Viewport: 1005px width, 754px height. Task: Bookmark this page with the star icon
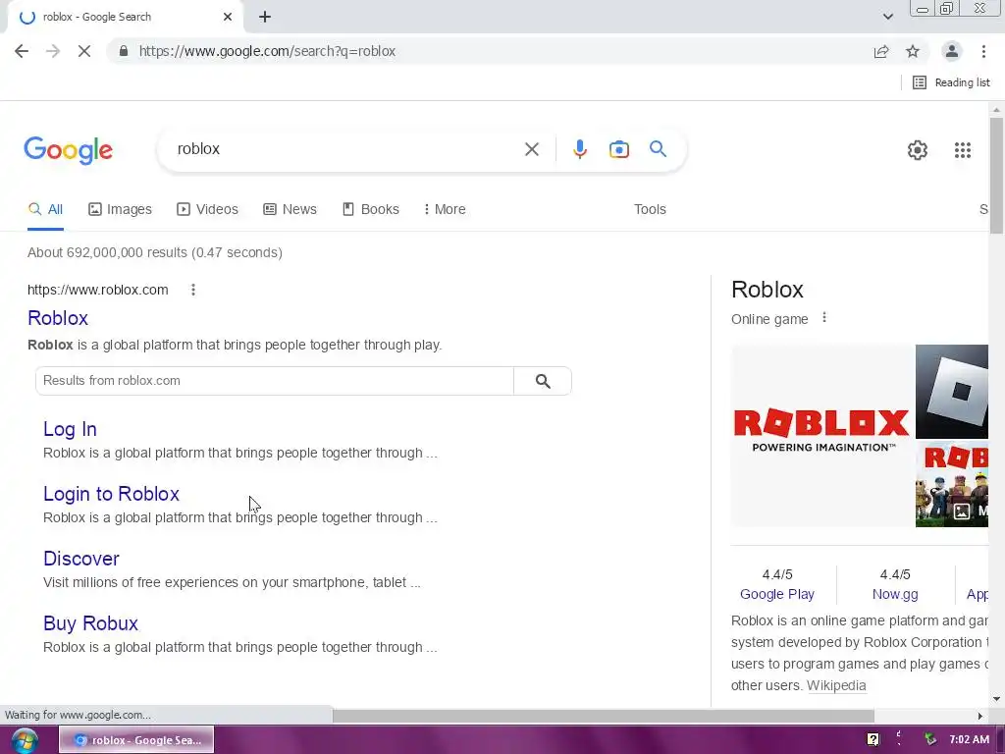coord(913,51)
